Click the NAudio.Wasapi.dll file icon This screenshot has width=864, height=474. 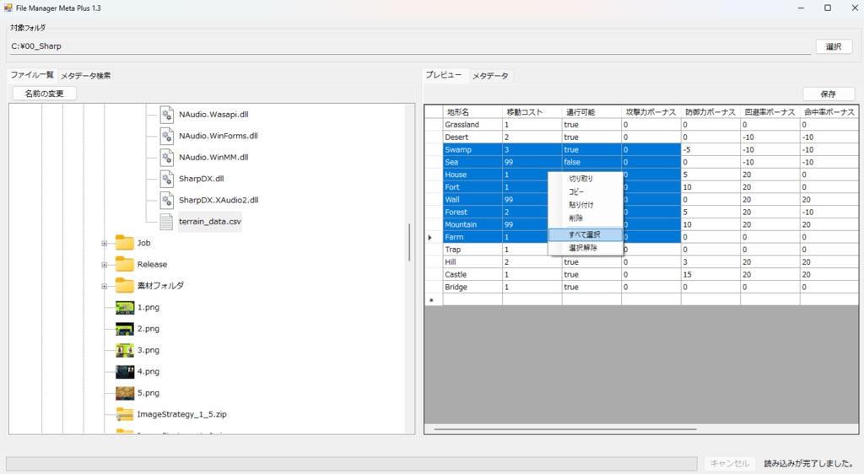[x=166, y=115]
